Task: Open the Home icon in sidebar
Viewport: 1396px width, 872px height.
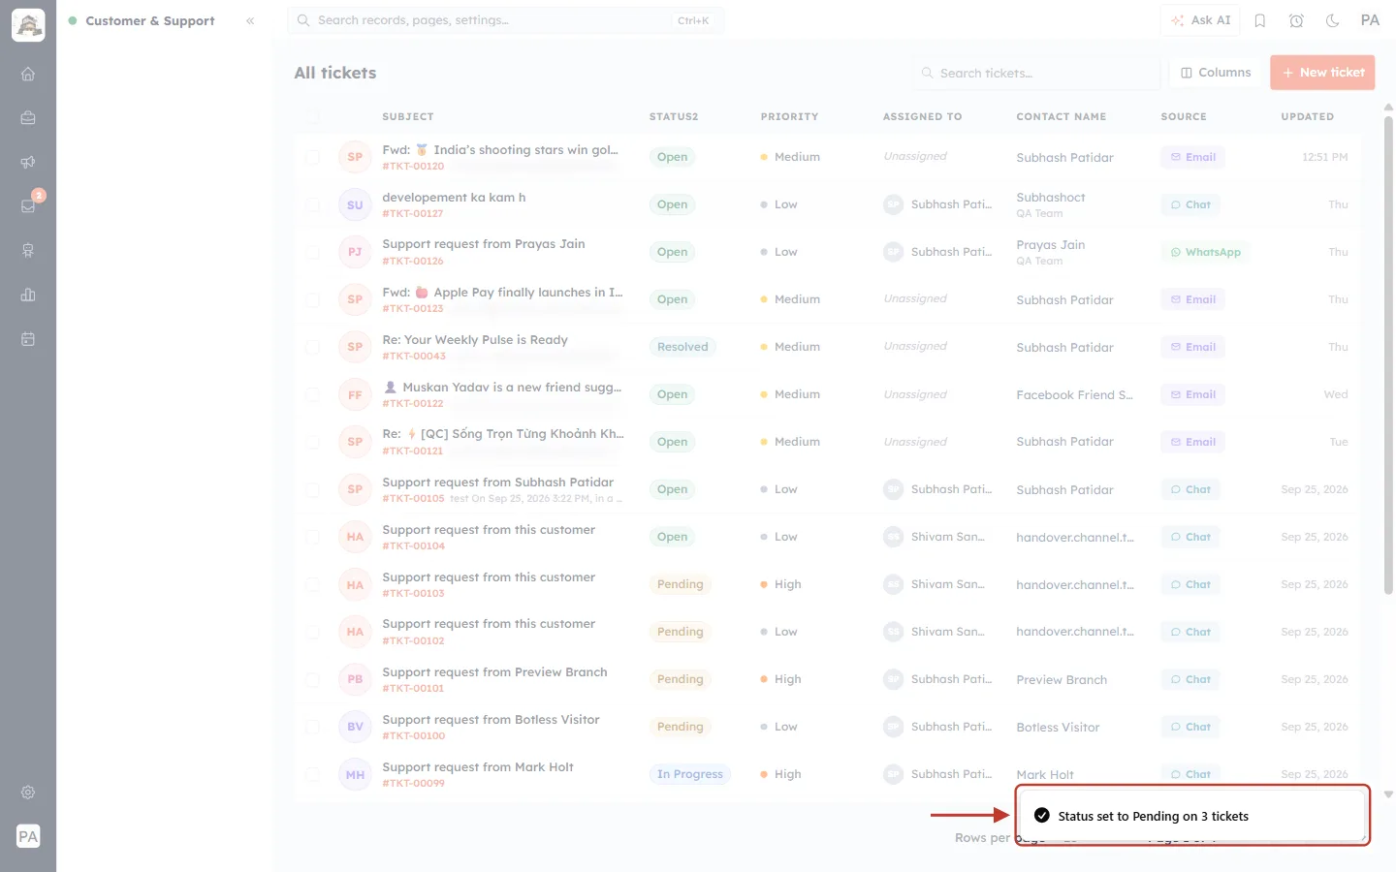Action: [x=28, y=74]
